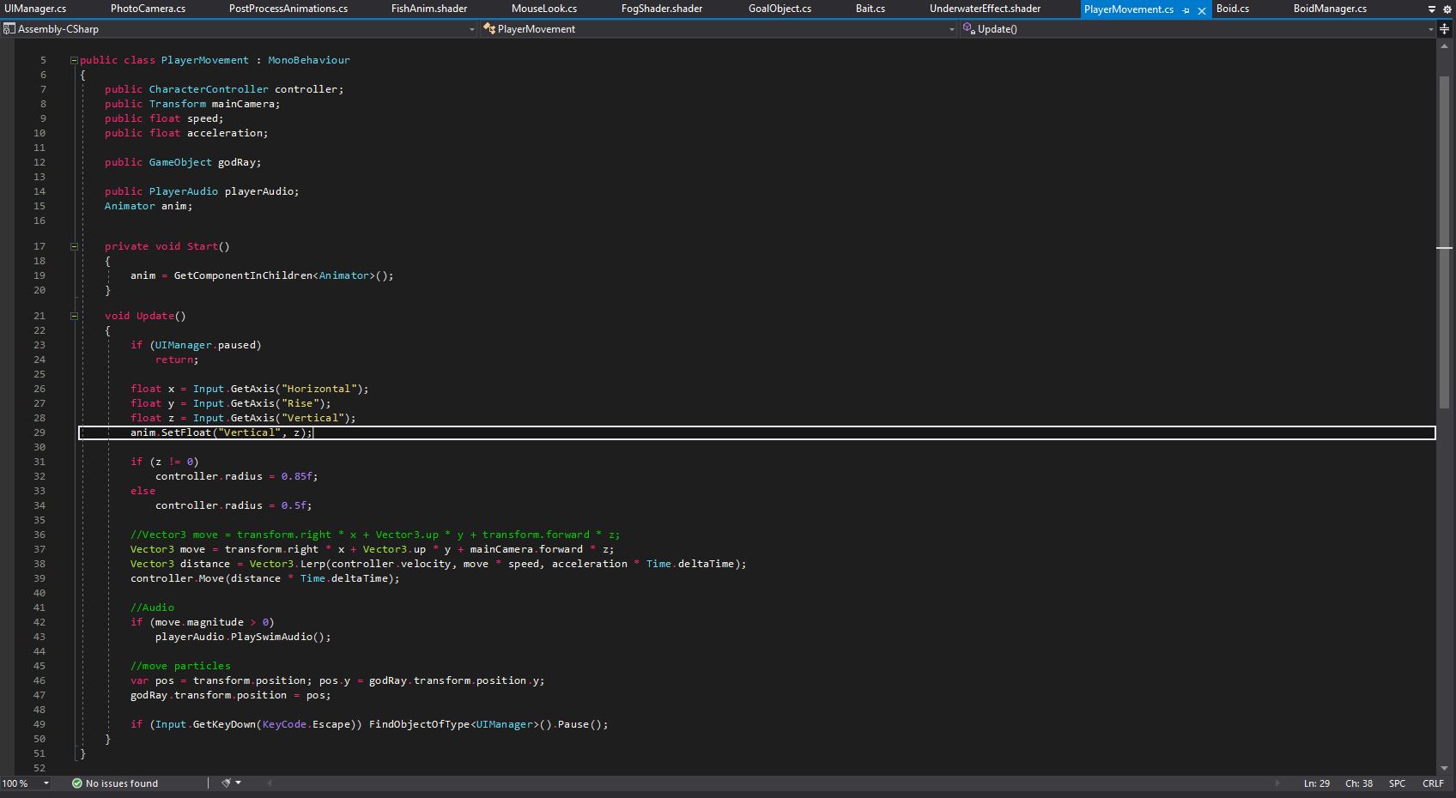This screenshot has width=1456, height=798.
Task: Open the PlayerMovement type dropdown
Action: tap(951, 29)
